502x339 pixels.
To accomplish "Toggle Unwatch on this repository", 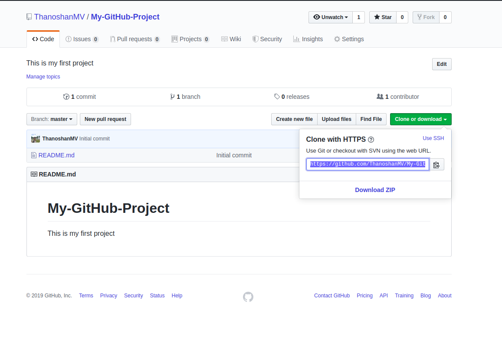I will coord(329,17).
